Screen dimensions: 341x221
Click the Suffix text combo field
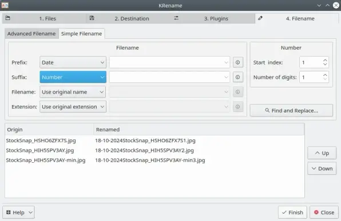(x=169, y=77)
